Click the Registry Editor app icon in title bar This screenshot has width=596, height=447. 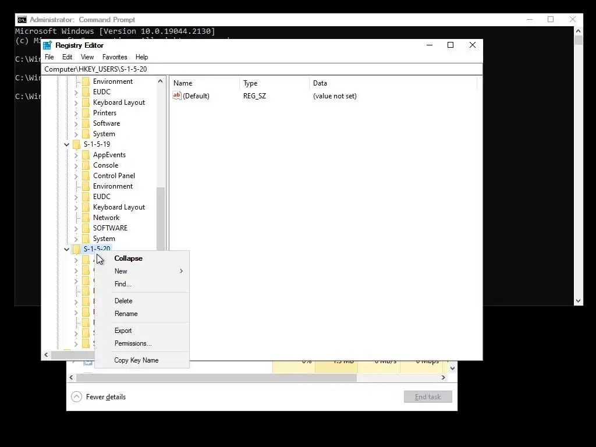pos(48,45)
